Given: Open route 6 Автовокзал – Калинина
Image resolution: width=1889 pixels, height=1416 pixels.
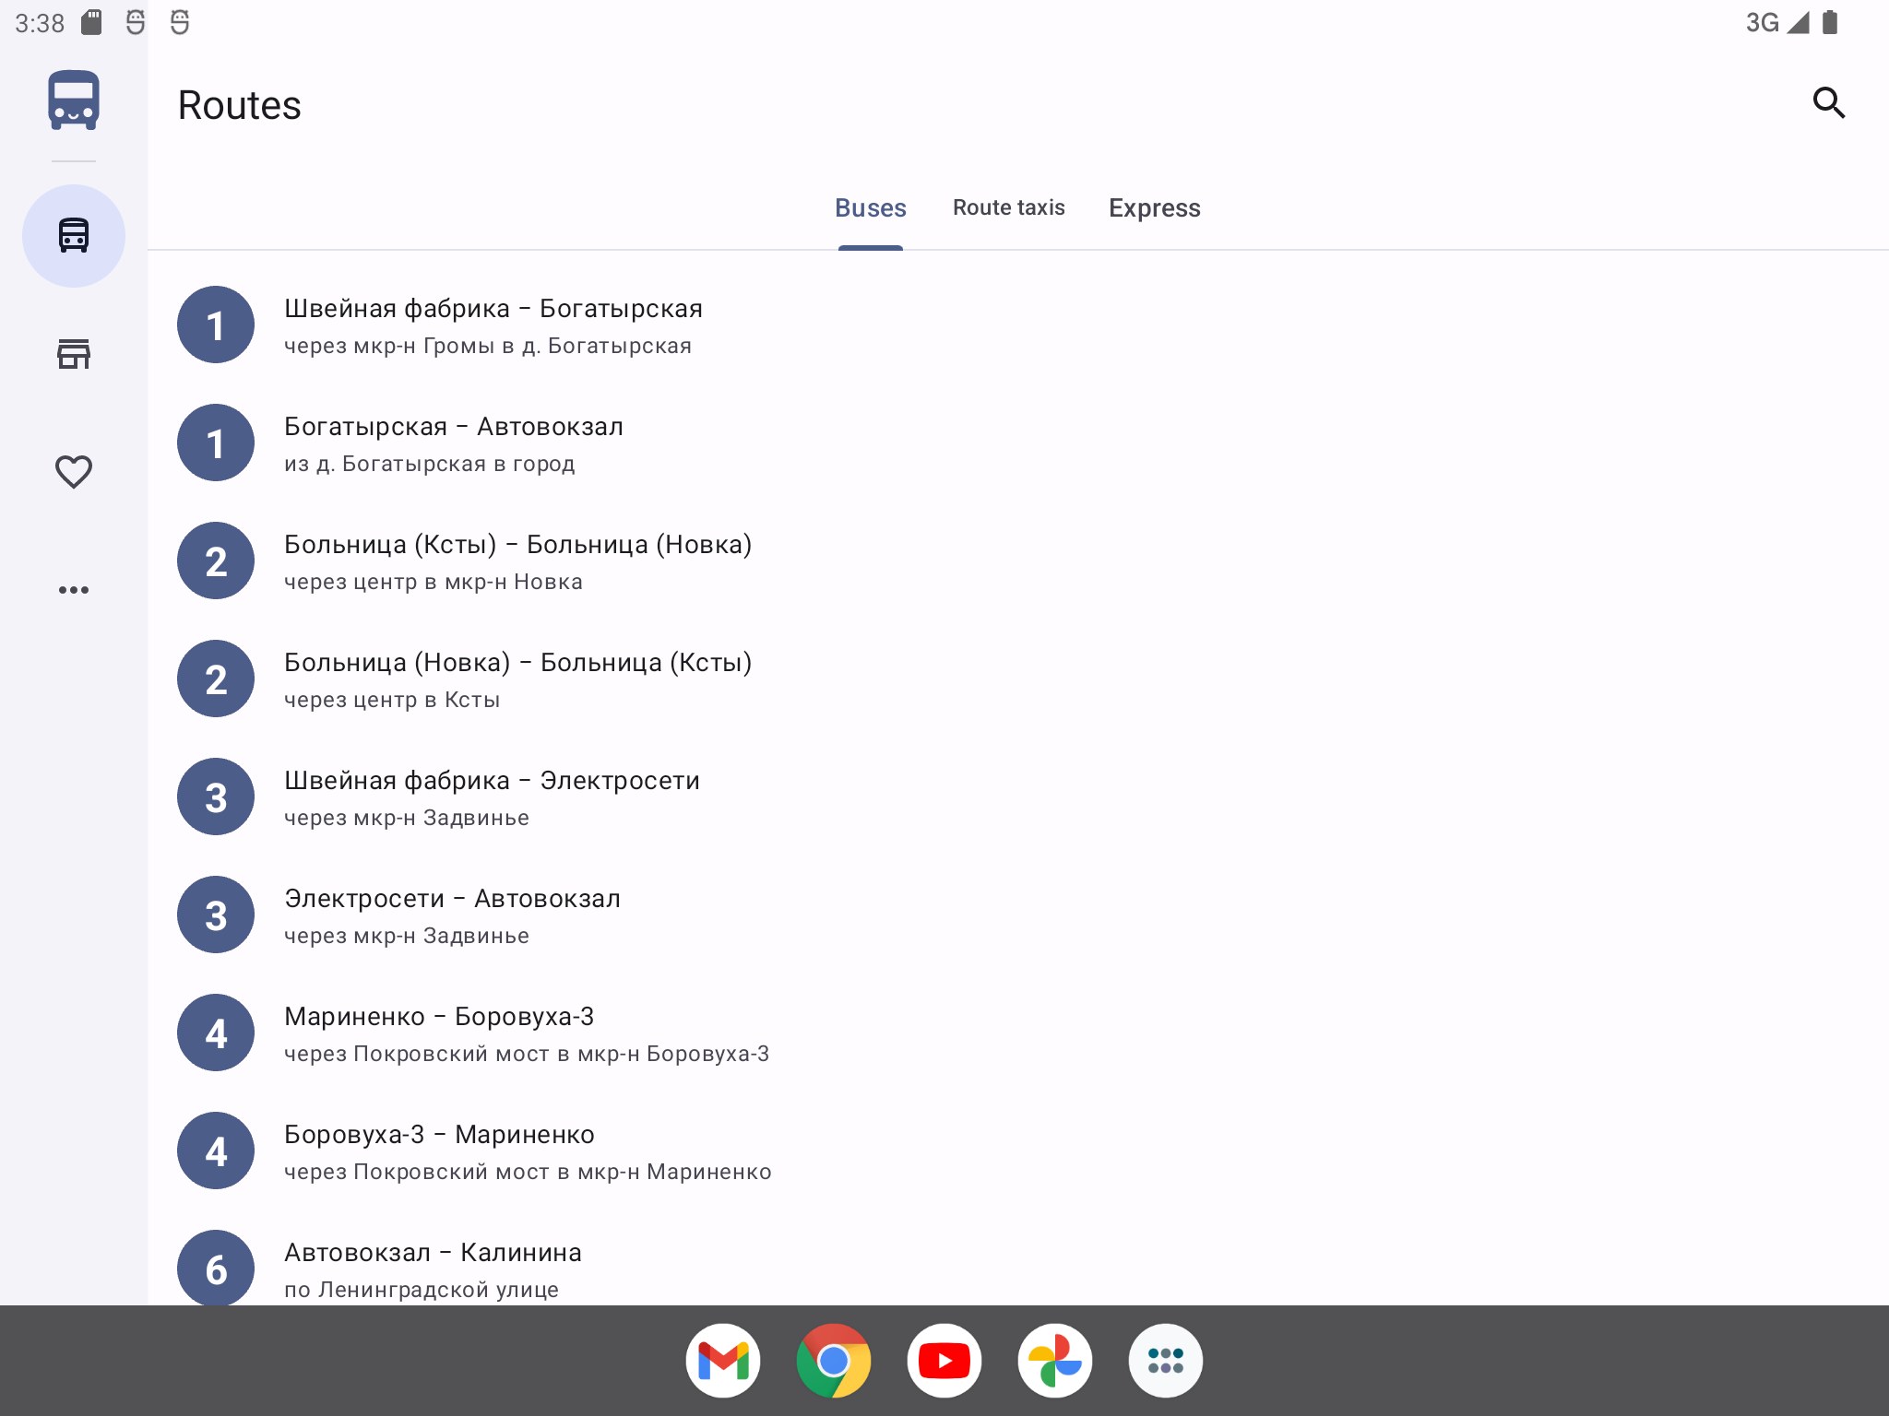Looking at the screenshot, I should [433, 1268].
